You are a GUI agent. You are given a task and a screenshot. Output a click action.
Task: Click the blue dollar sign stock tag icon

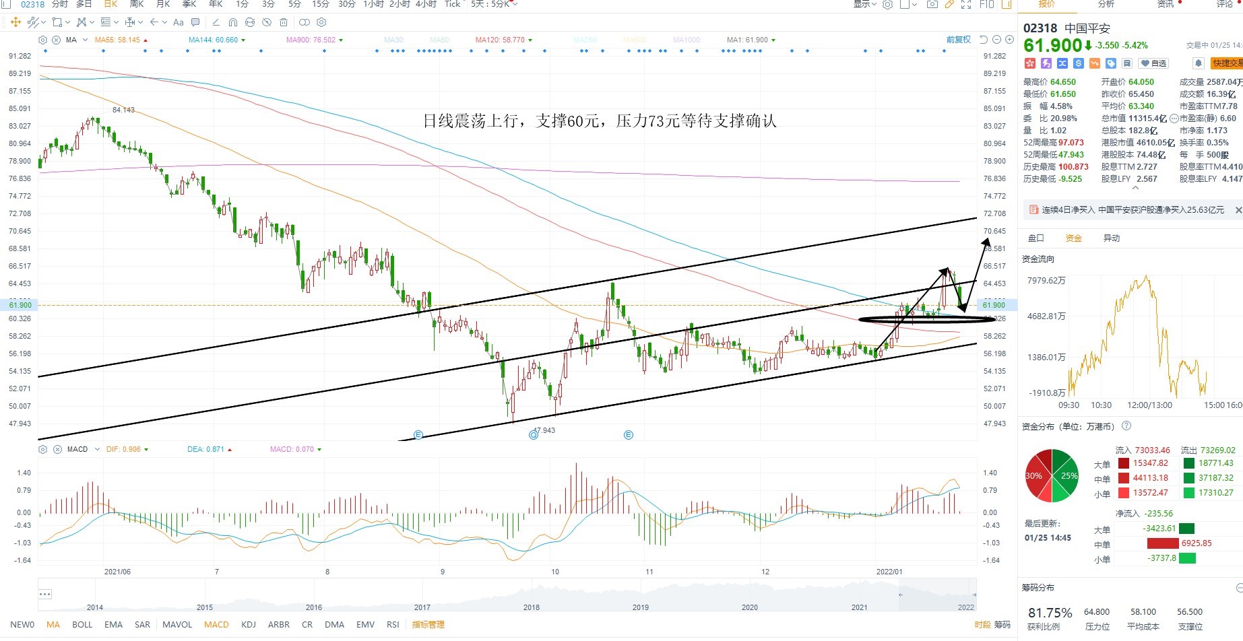(x=1079, y=63)
